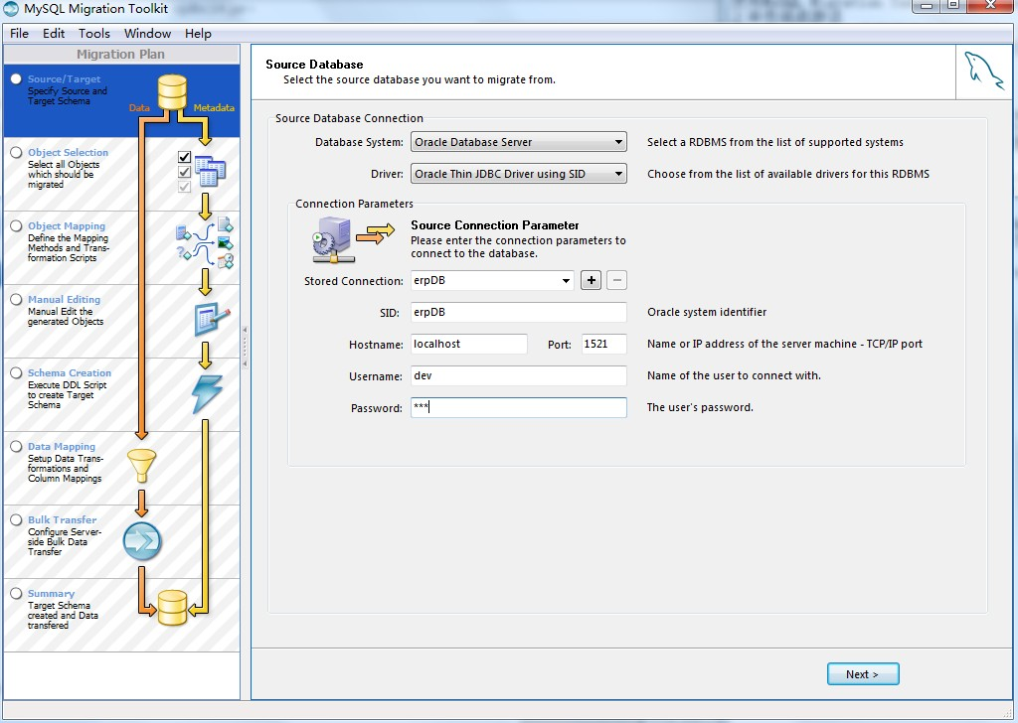The height and width of the screenshot is (723, 1018).
Task: Select the Summary step radio button
Action: 16,593
